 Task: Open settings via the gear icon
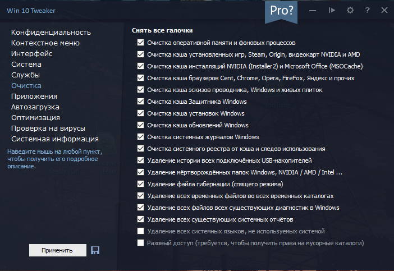(350, 10)
